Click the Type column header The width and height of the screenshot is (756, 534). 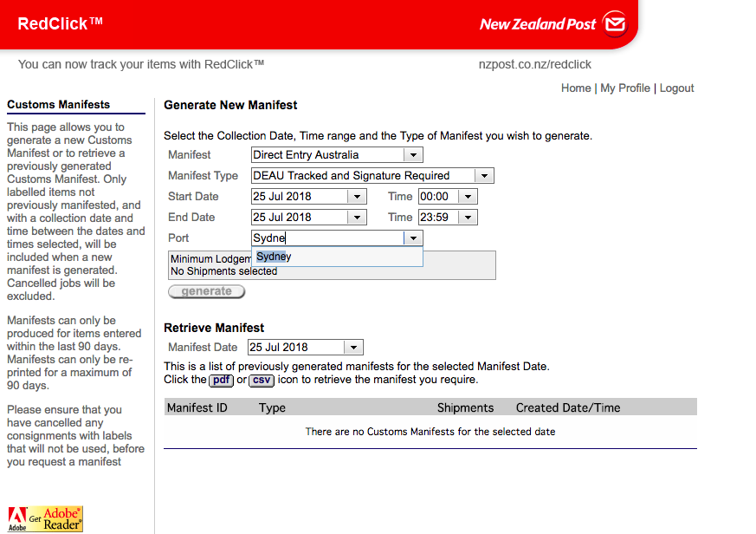pyautogui.click(x=272, y=407)
